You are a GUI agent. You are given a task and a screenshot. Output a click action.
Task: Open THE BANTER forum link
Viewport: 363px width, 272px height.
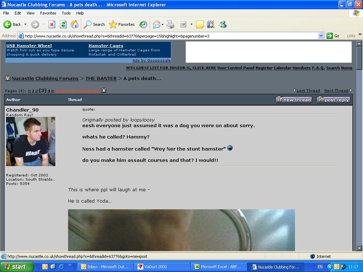coord(101,78)
